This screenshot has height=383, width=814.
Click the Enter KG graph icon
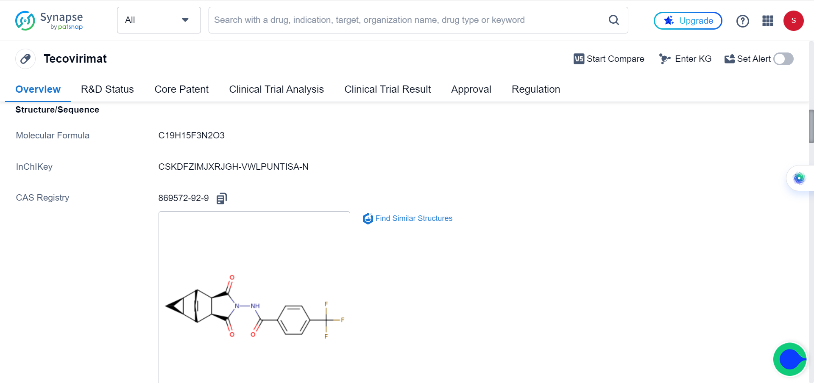tap(664, 59)
